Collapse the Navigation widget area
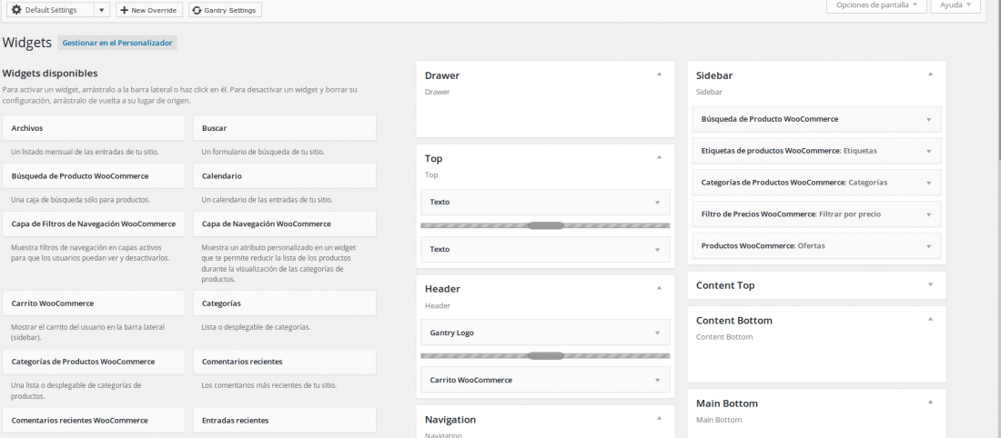This screenshot has height=438, width=1001. coord(659,419)
